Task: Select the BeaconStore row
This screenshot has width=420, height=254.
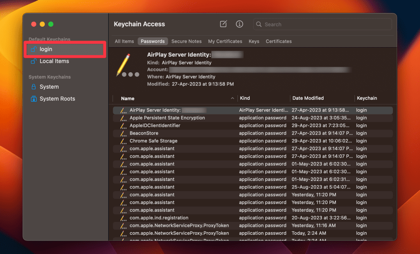Action: tap(253, 133)
